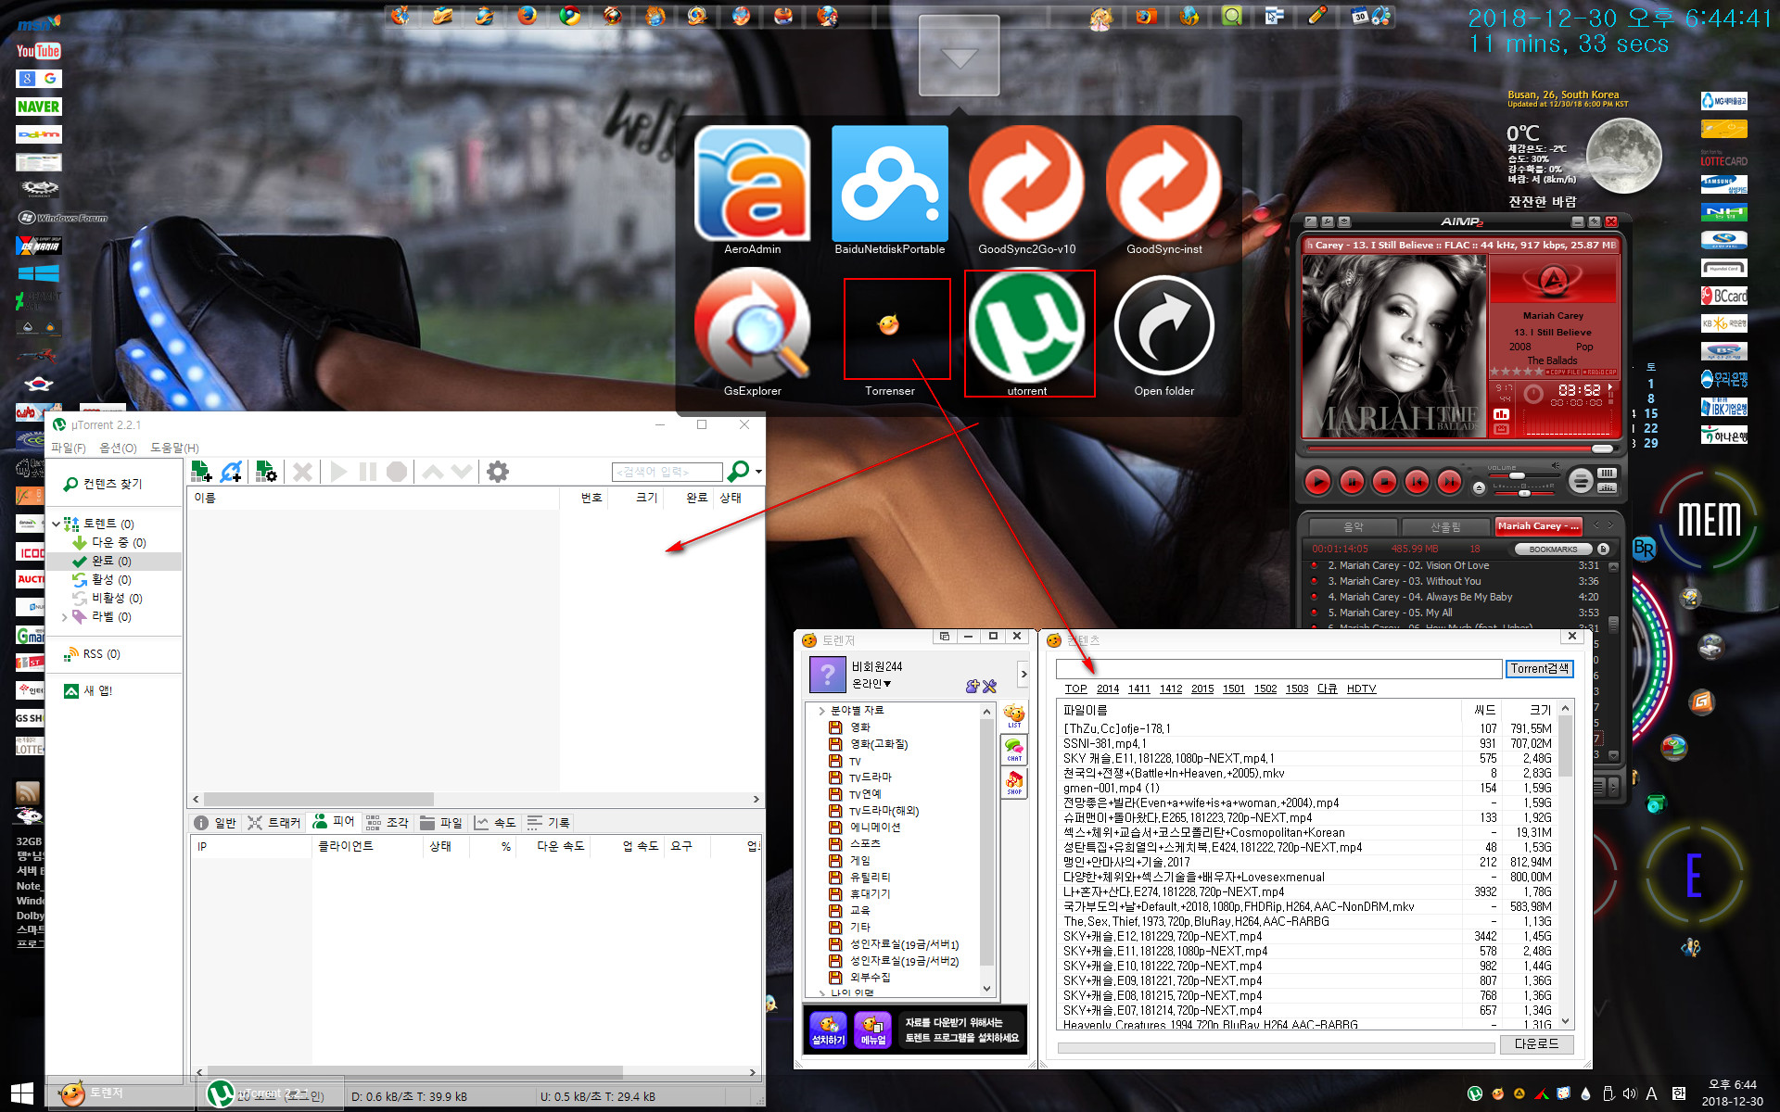Click µTorrent search text field

click(x=667, y=472)
